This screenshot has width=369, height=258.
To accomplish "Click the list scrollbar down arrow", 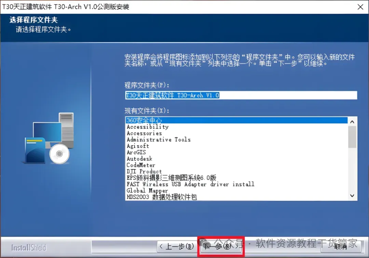I will (x=352, y=196).
